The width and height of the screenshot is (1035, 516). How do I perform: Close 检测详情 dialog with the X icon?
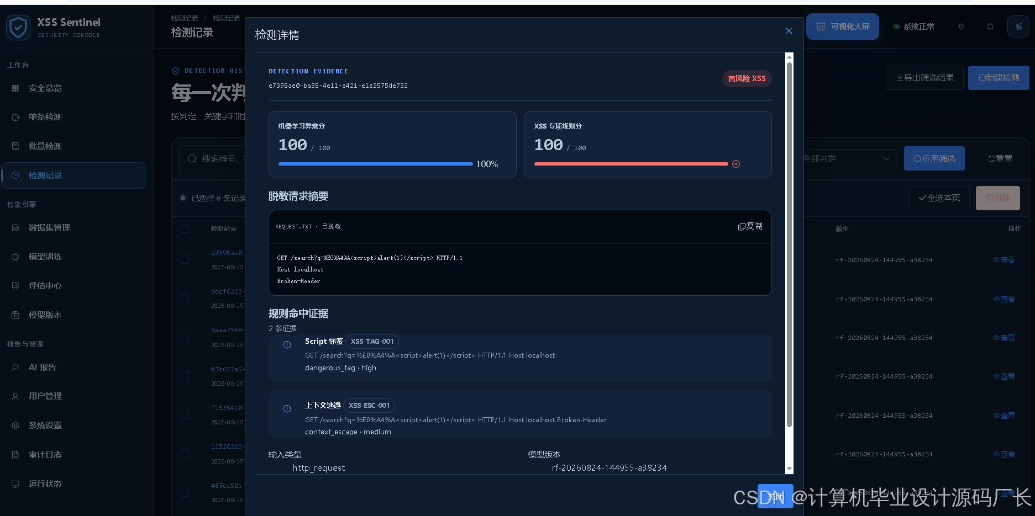[x=789, y=31]
